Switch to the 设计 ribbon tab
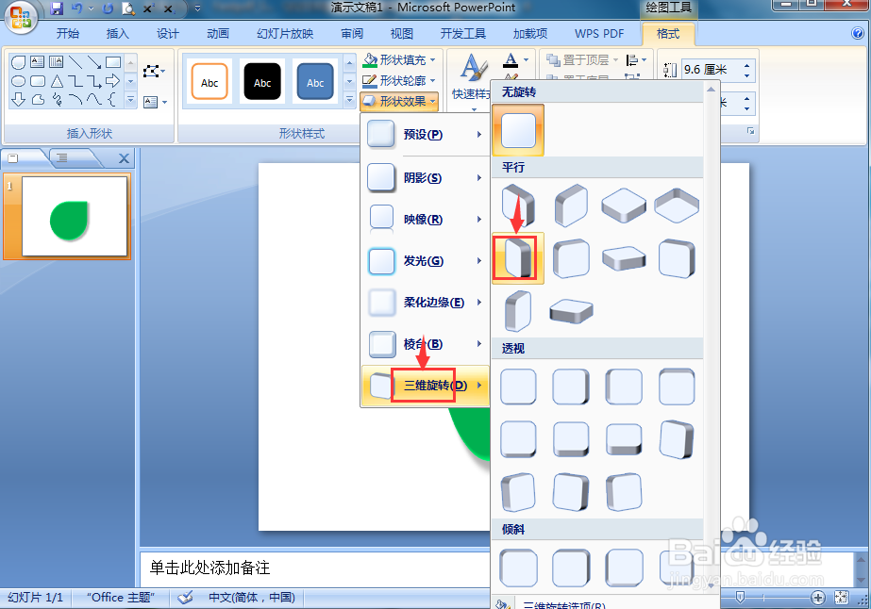Screen dimensions: 871x609 click(168, 34)
